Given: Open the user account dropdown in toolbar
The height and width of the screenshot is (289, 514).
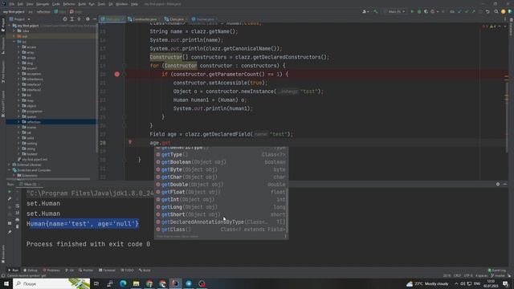Looking at the screenshot, I should (x=366, y=11).
